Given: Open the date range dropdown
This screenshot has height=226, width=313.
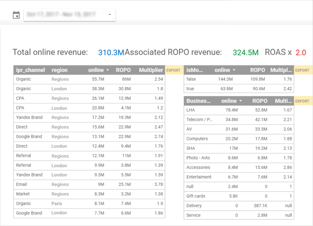Looking at the screenshot, I should coord(70,15).
